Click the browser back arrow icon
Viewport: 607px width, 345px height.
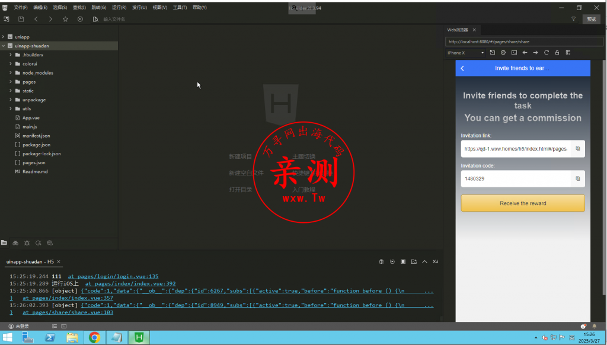[x=525, y=53]
